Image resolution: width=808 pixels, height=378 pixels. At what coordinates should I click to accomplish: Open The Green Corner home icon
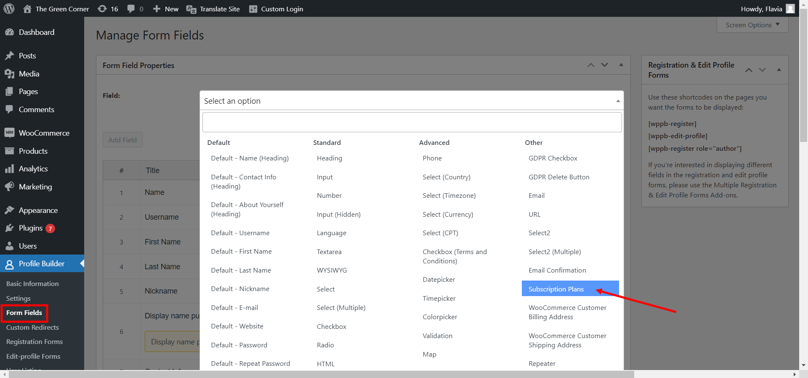point(27,9)
